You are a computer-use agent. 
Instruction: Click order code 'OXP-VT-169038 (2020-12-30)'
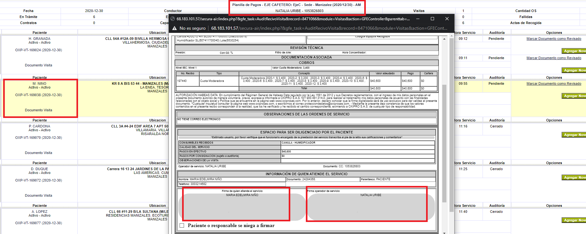(39, 95)
